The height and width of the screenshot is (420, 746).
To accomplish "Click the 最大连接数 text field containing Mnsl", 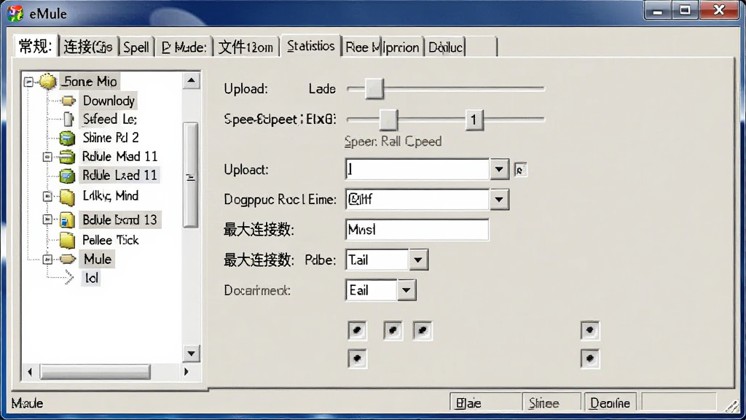I will tap(417, 230).
